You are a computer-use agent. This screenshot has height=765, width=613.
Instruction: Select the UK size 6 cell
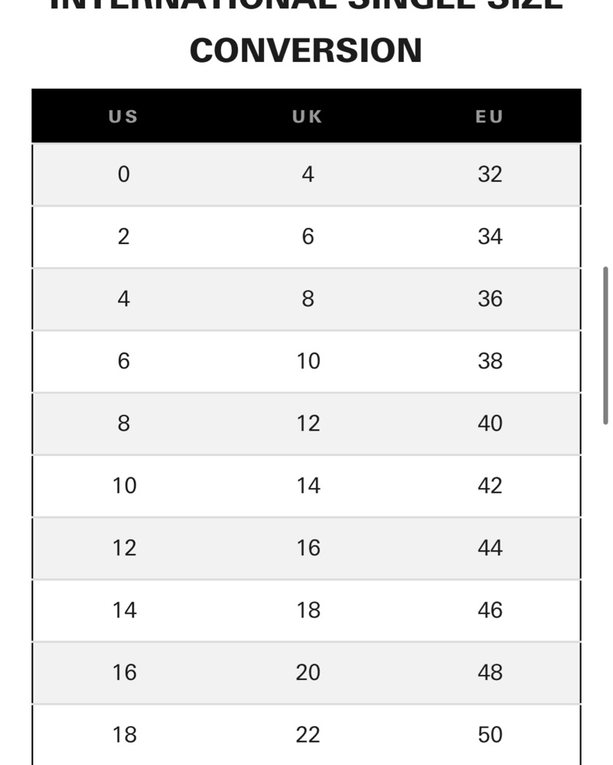pos(308,236)
